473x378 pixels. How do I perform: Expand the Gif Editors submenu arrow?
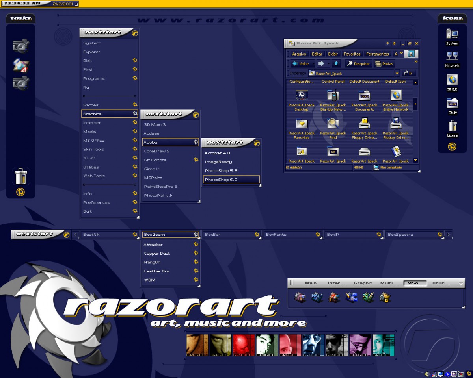(196, 160)
